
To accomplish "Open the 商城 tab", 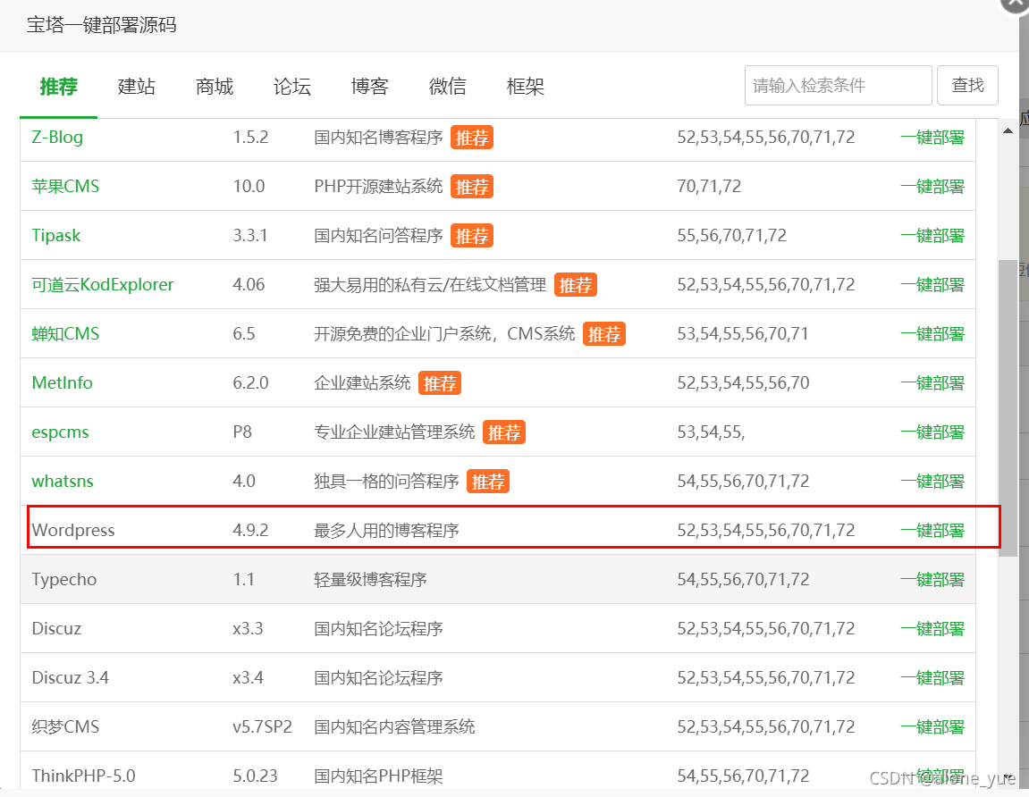I will (x=215, y=86).
